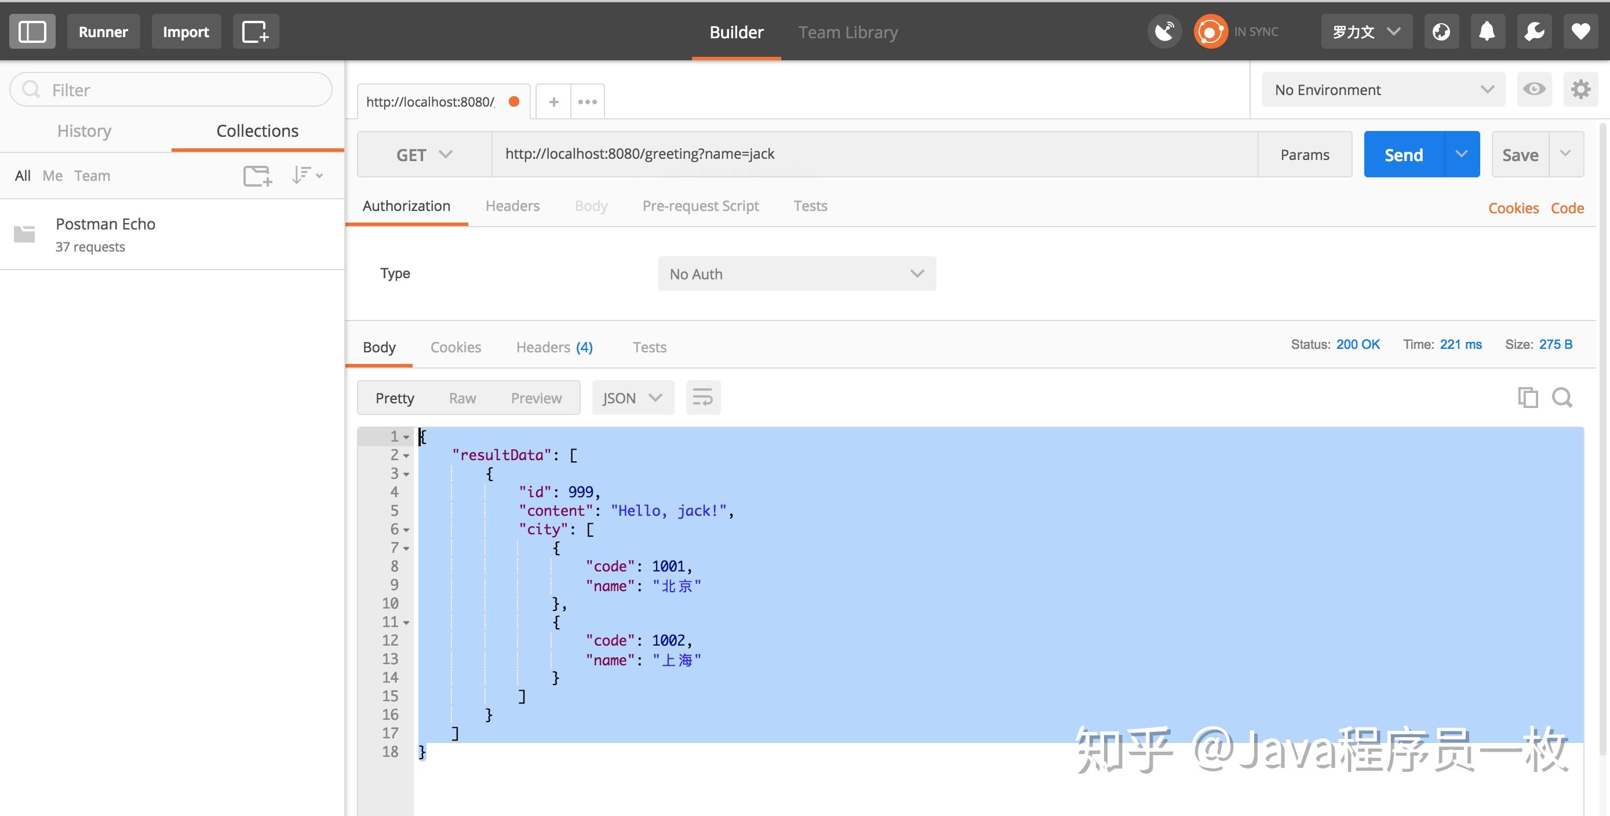Image resolution: width=1610 pixels, height=816 pixels.
Task: Toggle line wrap in response body
Action: [x=703, y=398]
